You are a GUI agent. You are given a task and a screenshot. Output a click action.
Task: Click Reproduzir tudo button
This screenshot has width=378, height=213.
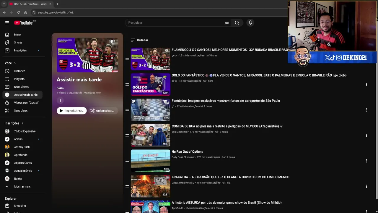(72, 111)
